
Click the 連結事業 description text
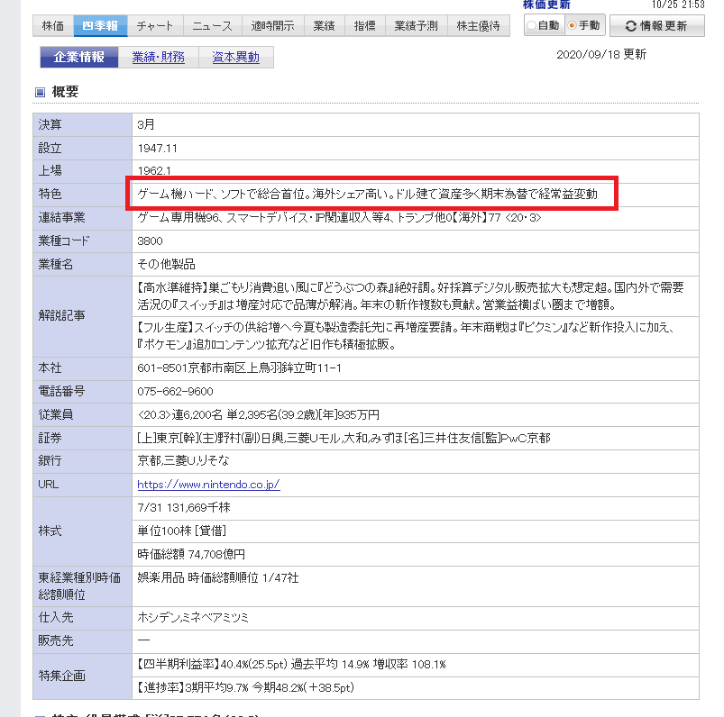[339, 217]
